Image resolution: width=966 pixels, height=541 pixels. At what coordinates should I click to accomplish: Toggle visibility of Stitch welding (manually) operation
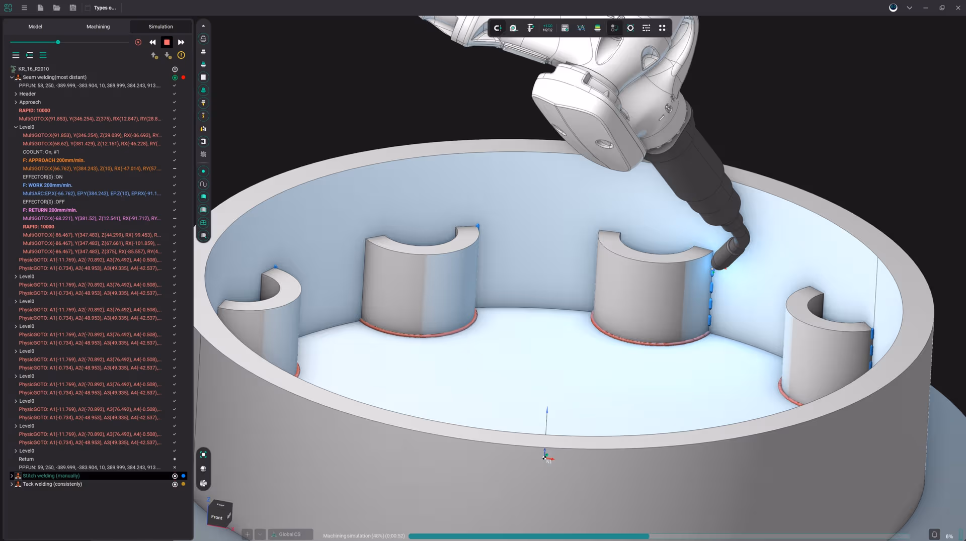point(175,476)
